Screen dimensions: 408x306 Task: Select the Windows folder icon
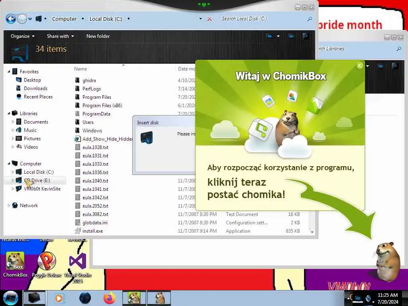pyautogui.click(x=77, y=130)
